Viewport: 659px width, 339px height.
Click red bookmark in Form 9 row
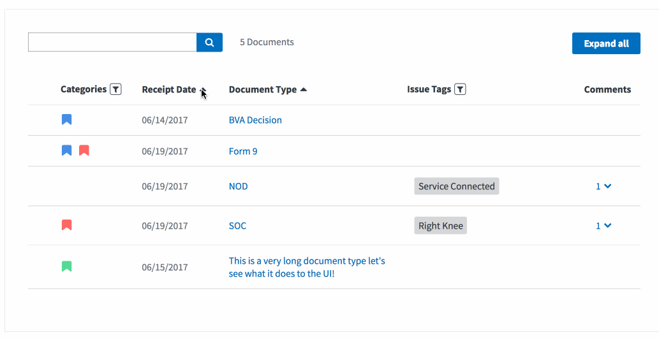point(84,150)
